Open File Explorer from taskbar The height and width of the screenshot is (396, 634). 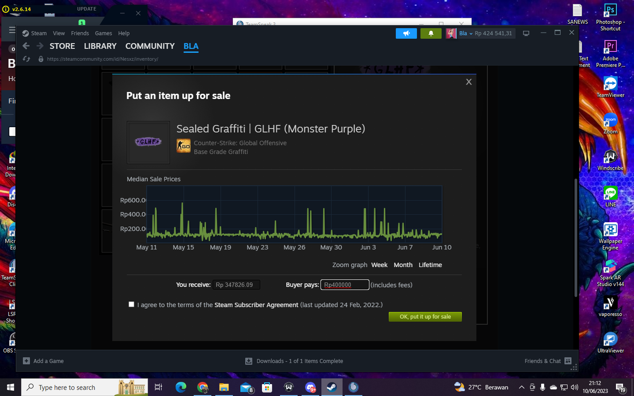(224, 387)
